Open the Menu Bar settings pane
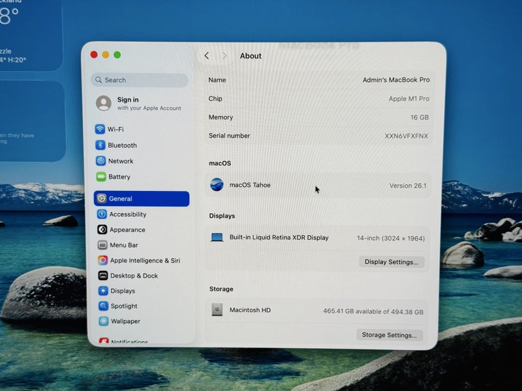Viewport: 522px width, 391px height. [x=123, y=245]
